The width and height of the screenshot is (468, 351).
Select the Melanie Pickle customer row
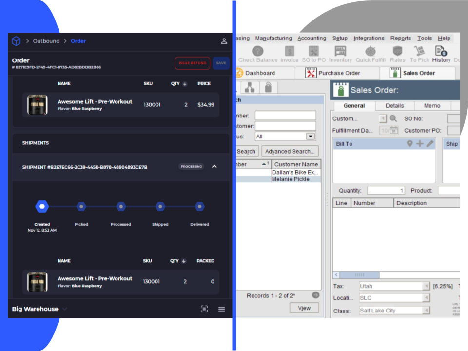tap(278, 179)
